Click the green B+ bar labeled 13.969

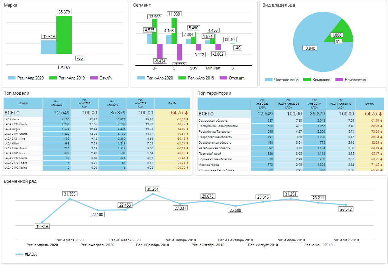click(x=155, y=29)
